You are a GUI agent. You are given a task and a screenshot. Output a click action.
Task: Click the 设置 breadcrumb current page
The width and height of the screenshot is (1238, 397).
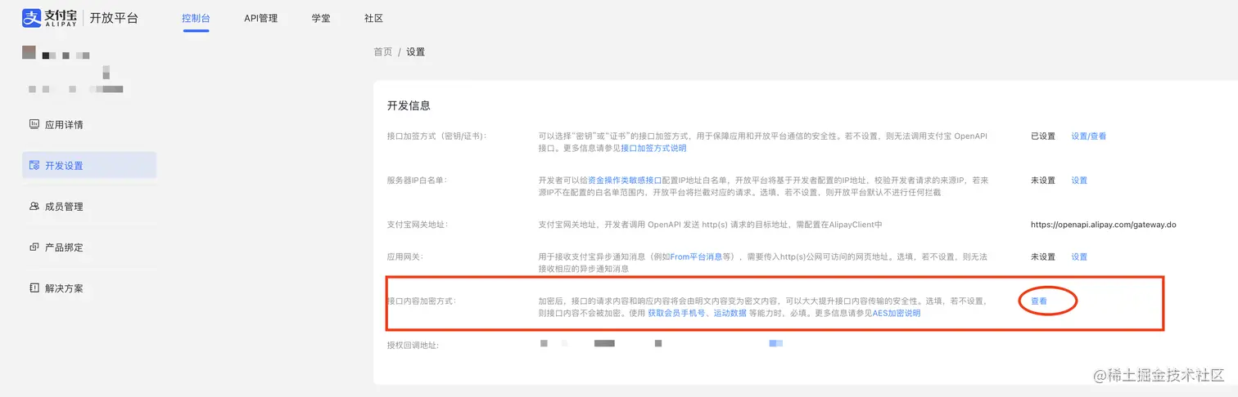pyautogui.click(x=416, y=51)
